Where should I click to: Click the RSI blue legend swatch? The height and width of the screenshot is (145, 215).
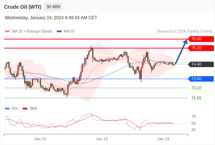(7, 109)
